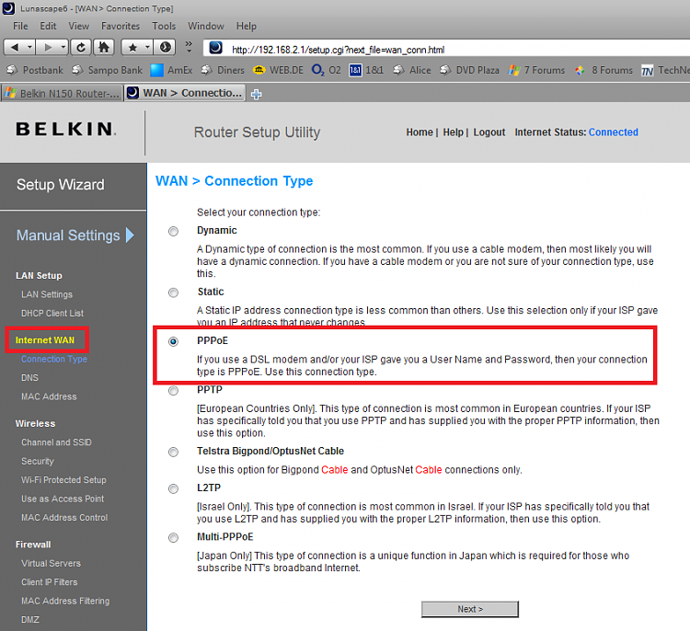Screen dimensions: 690x631
Task: Open the Diners bookmark
Action: 223,70
